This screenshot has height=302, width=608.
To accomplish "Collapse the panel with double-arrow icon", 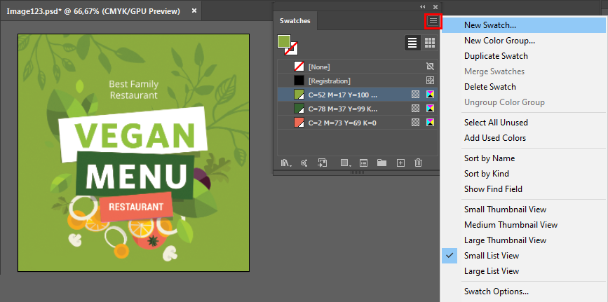I will (x=422, y=6).
